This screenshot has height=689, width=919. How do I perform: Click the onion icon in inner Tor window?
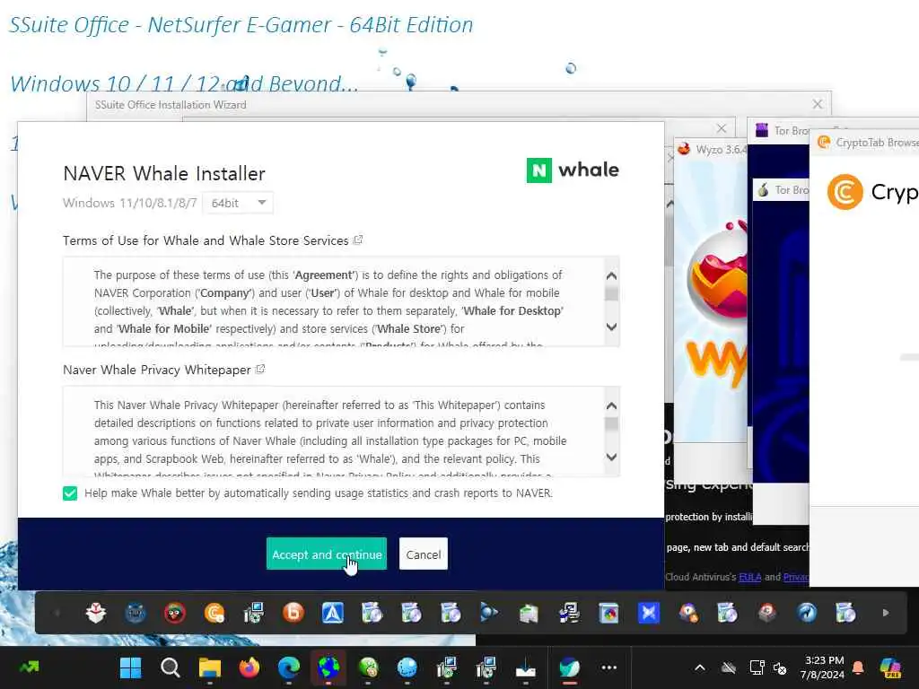763,190
